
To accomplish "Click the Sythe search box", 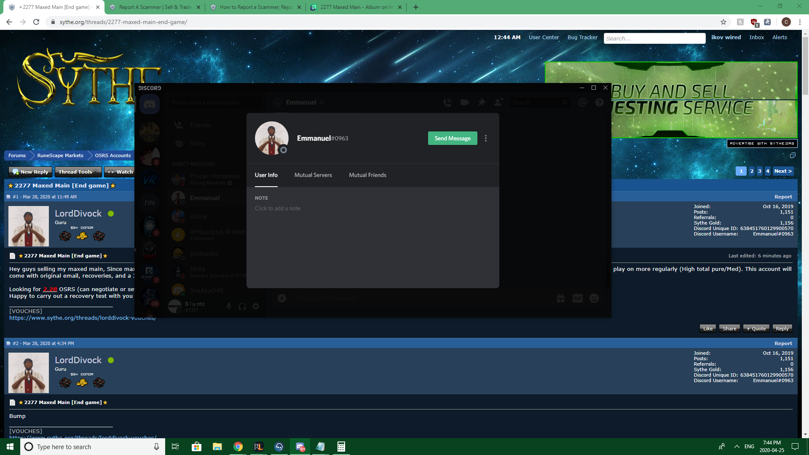I will click(654, 38).
